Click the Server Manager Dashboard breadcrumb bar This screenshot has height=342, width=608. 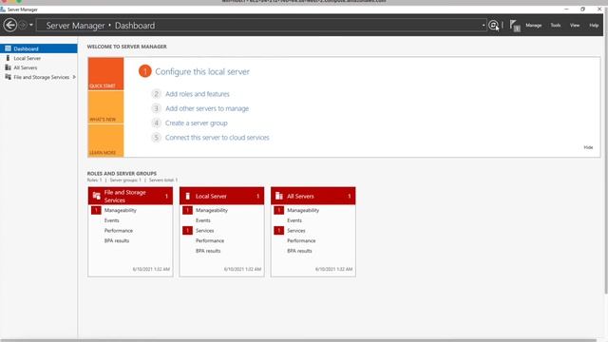point(260,26)
